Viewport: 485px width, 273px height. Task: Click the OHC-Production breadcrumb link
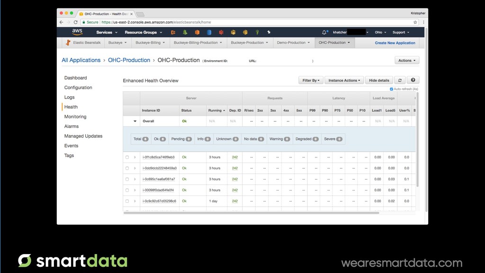(x=129, y=60)
